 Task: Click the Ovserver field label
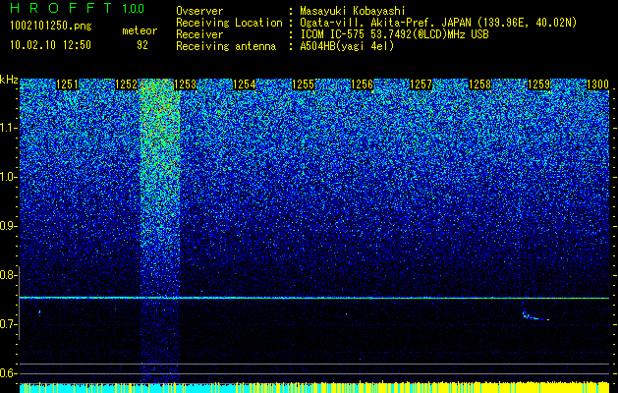[x=199, y=11]
